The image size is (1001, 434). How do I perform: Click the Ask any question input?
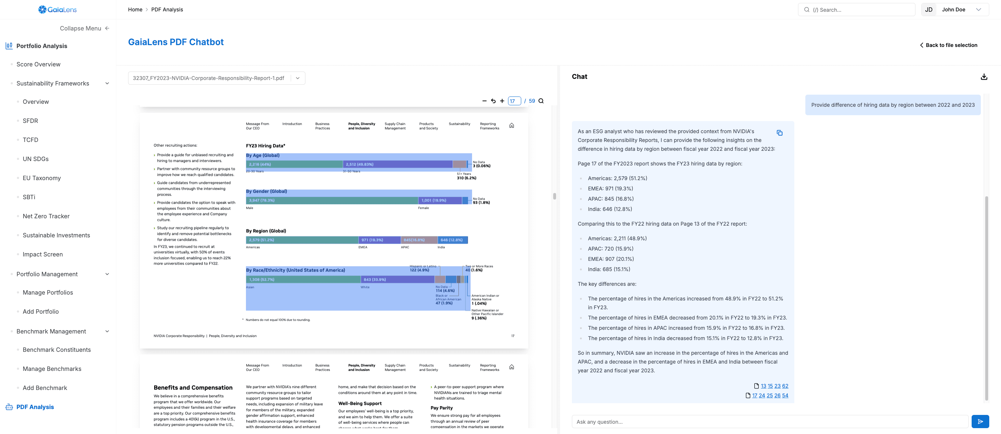tap(770, 422)
